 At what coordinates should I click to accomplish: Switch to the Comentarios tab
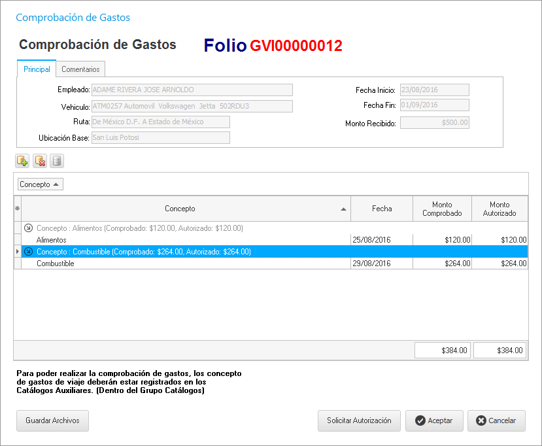[x=80, y=69]
